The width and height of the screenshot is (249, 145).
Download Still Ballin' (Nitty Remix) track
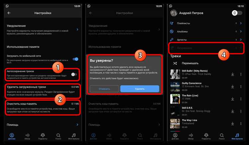coord(233,74)
